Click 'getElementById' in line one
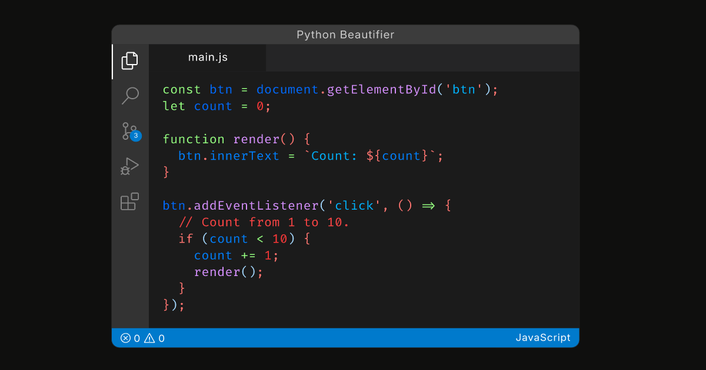Viewport: 706px width, 370px height. point(382,90)
